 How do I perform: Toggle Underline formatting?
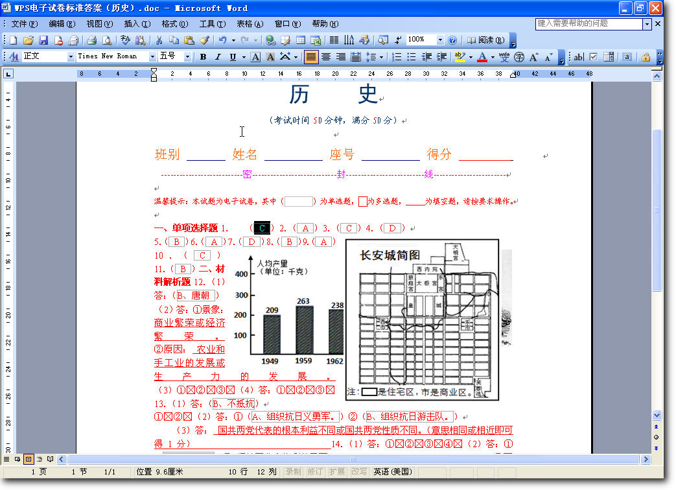click(x=233, y=57)
